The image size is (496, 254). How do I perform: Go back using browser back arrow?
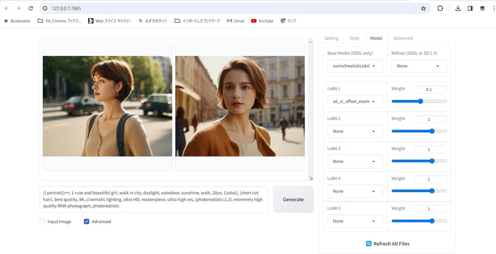[x=7, y=8]
